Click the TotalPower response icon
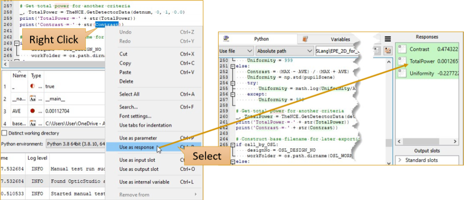The image size is (464, 200). (402, 61)
